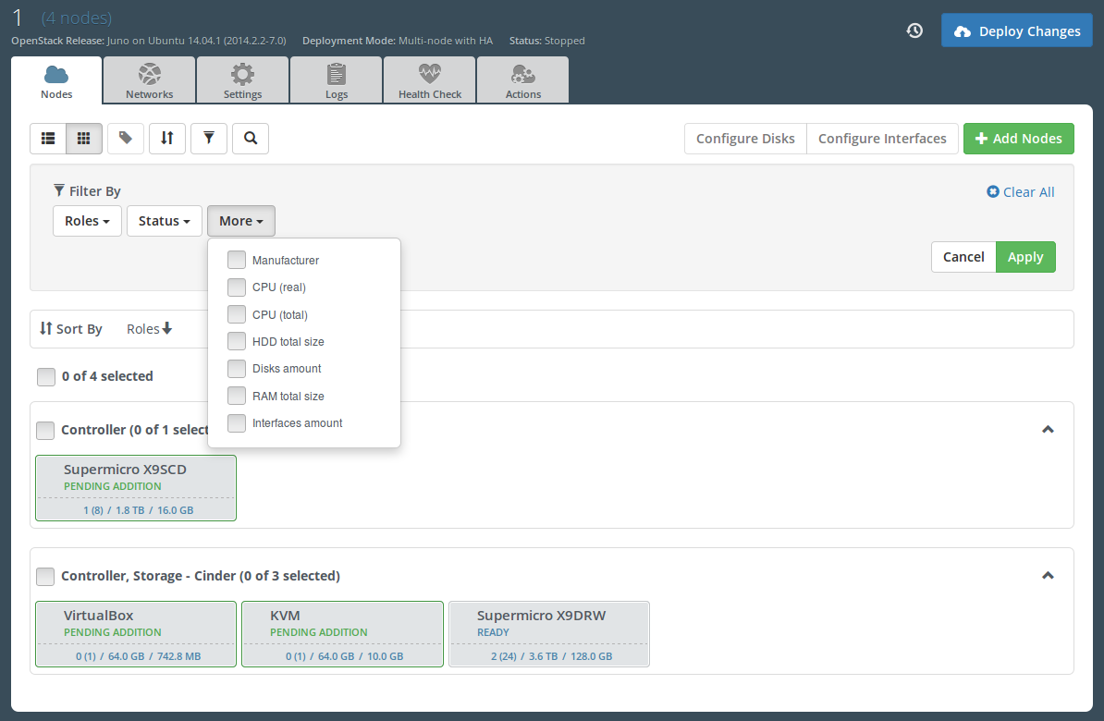Screen dimensions: 1104x721
Task: Reverse the Roles sort order arrow
Action: (x=167, y=329)
